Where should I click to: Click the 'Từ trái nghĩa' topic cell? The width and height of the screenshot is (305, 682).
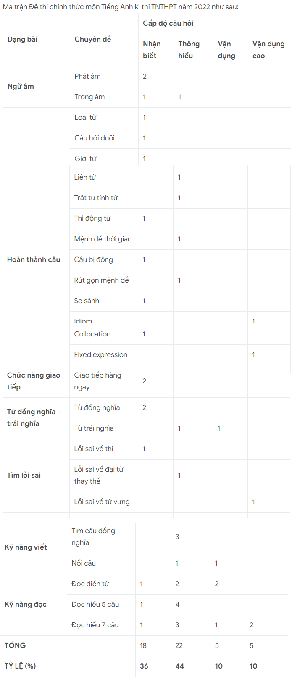click(94, 428)
